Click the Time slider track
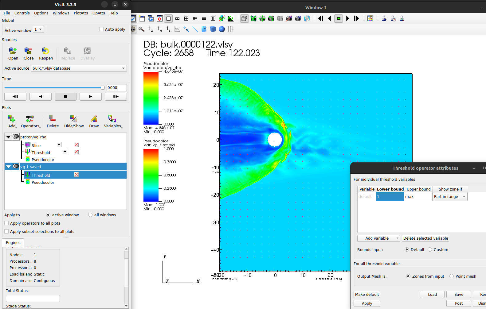486x309 pixels. click(52, 88)
